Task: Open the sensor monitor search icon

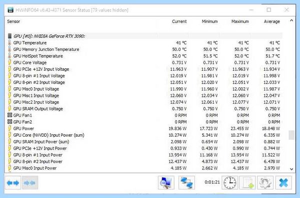Action: coord(166,183)
